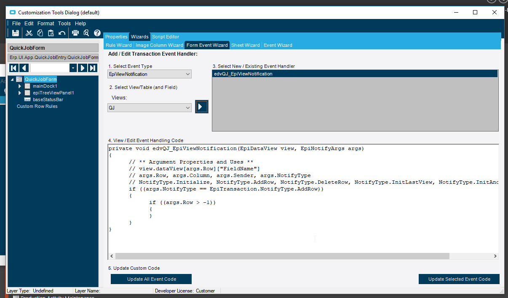Image resolution: width=508 pixels, height=298 pixels.
Task: Select mainDock1 in the tree
Action: click(45, 86)
